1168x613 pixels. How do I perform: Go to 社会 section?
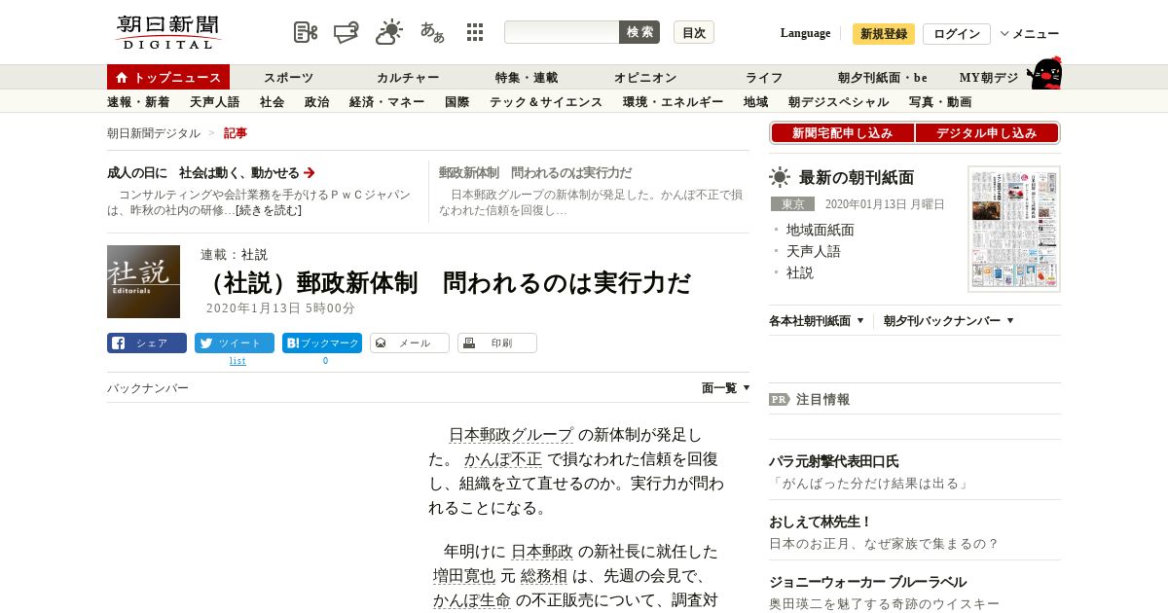point(272,101)
